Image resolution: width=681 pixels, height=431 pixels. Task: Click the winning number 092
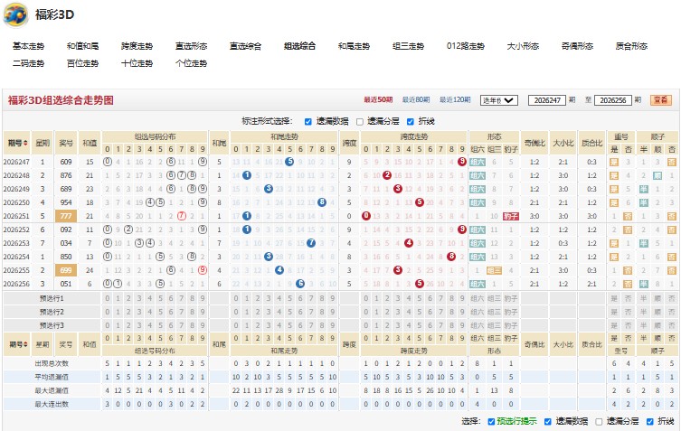point(66,230)
